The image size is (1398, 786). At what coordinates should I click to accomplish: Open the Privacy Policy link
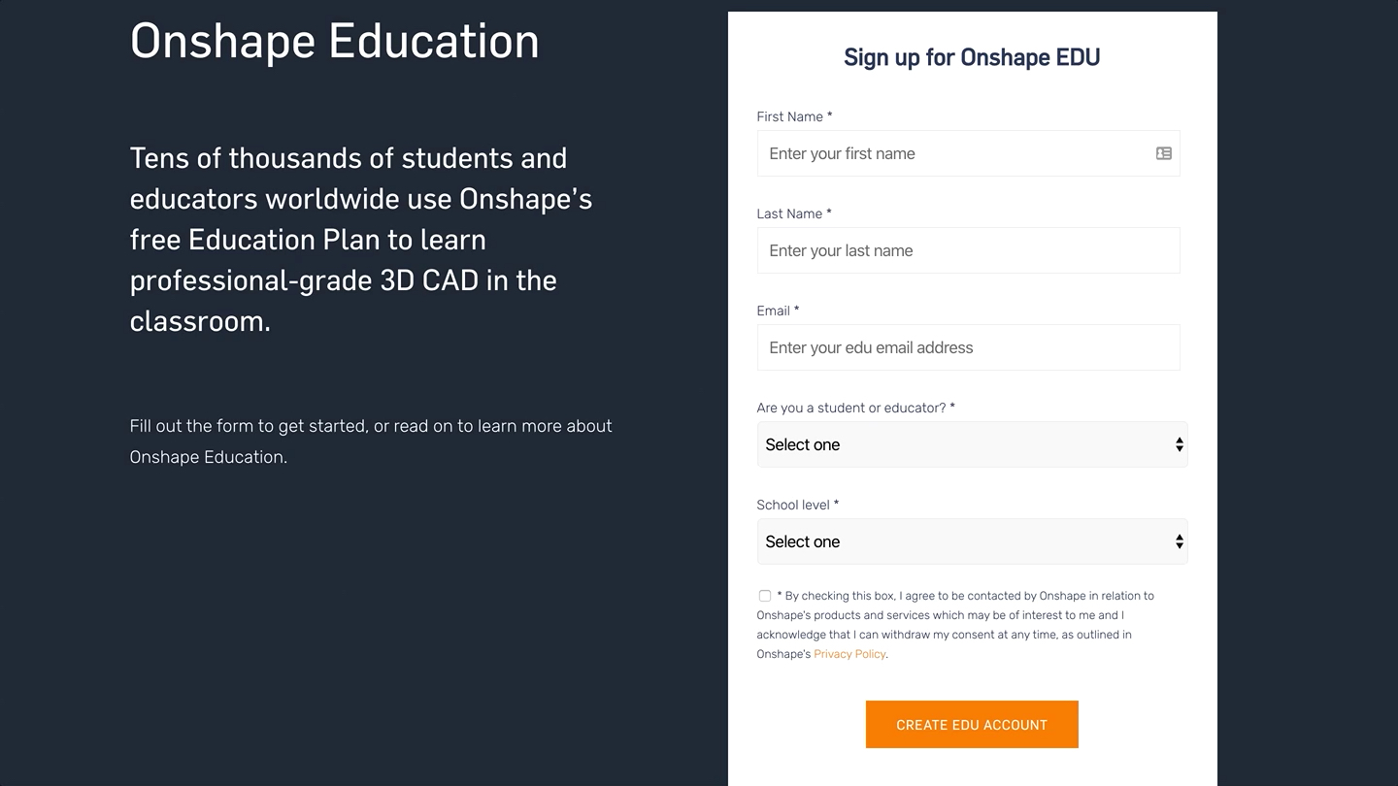tap(849, 654)
